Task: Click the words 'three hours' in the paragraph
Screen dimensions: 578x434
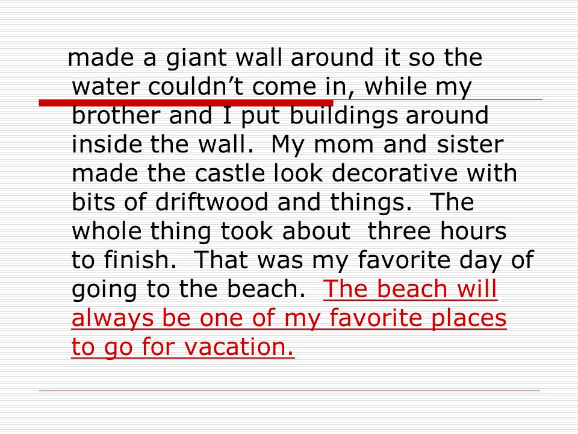Action: pyautogui.click(x=437, y=231)
